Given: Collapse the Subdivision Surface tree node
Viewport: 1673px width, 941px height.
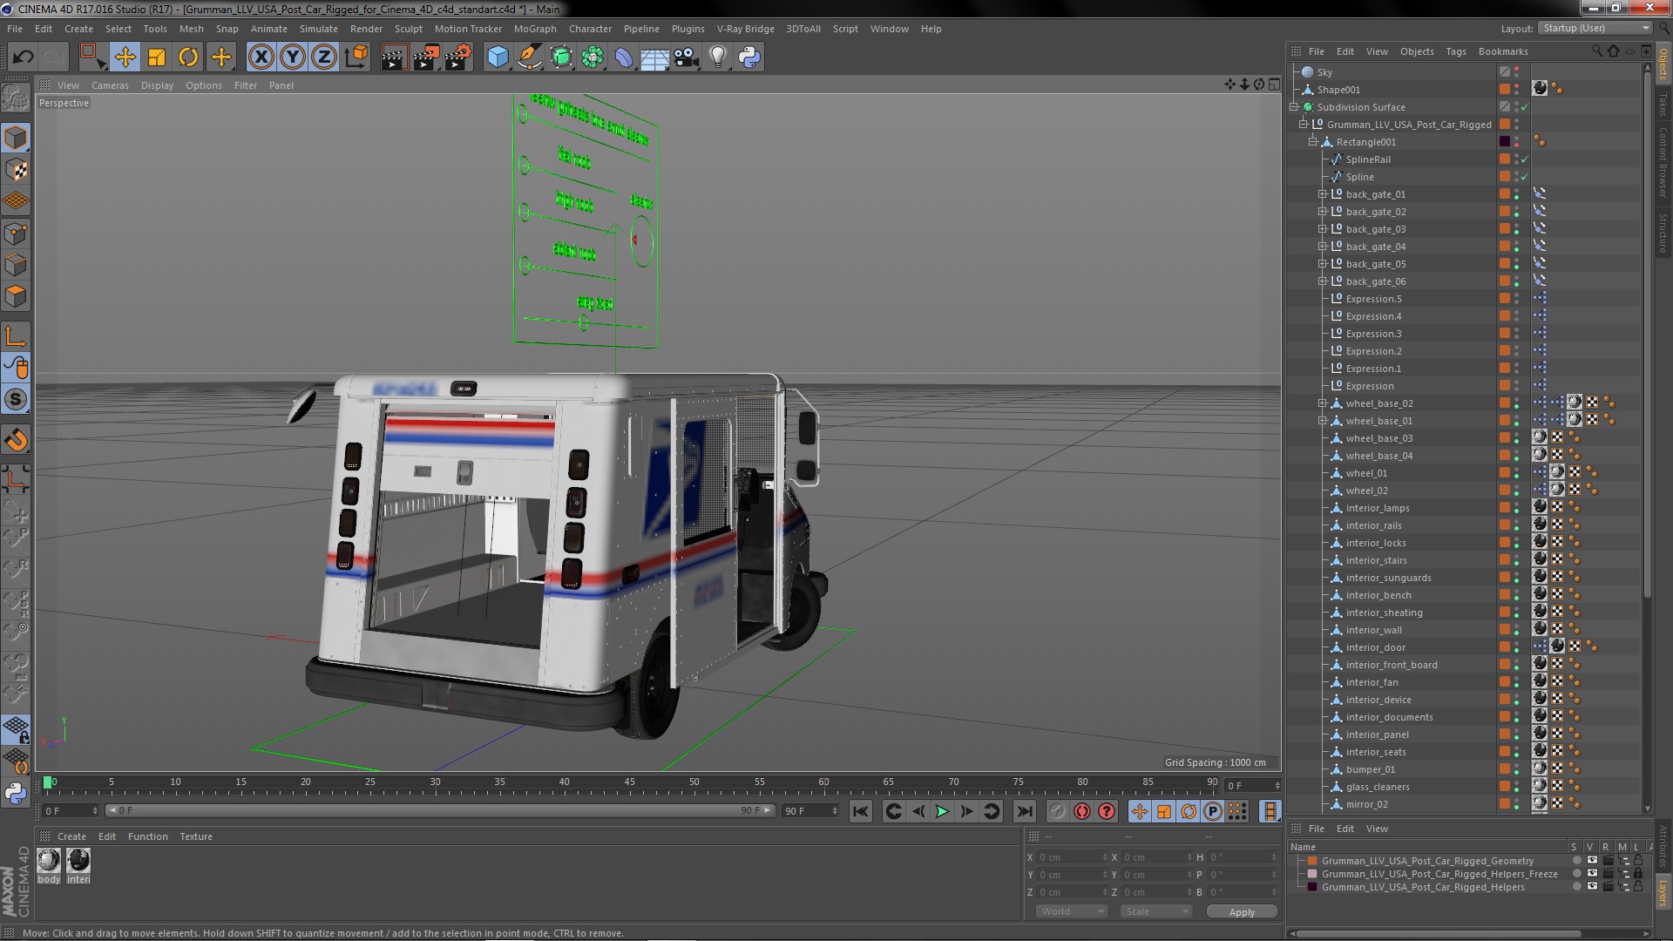Looking at the screenshot, I should 1294,107.
